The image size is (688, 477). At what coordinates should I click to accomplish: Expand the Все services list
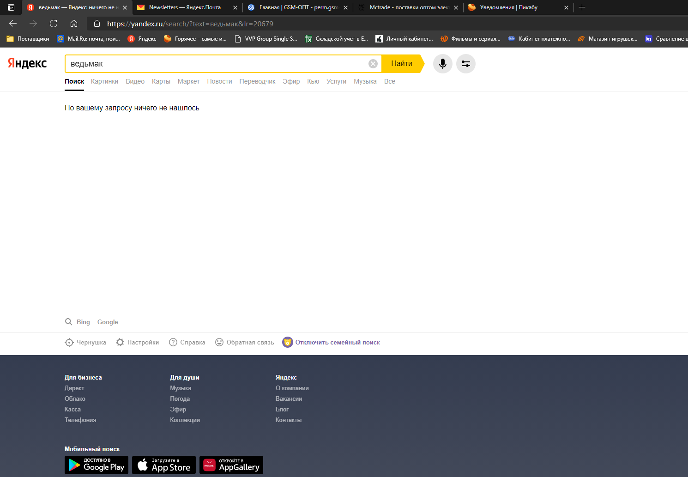point(390,81)
